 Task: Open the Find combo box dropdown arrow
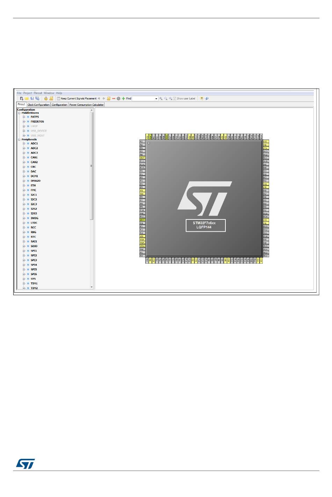coord(156,99)
